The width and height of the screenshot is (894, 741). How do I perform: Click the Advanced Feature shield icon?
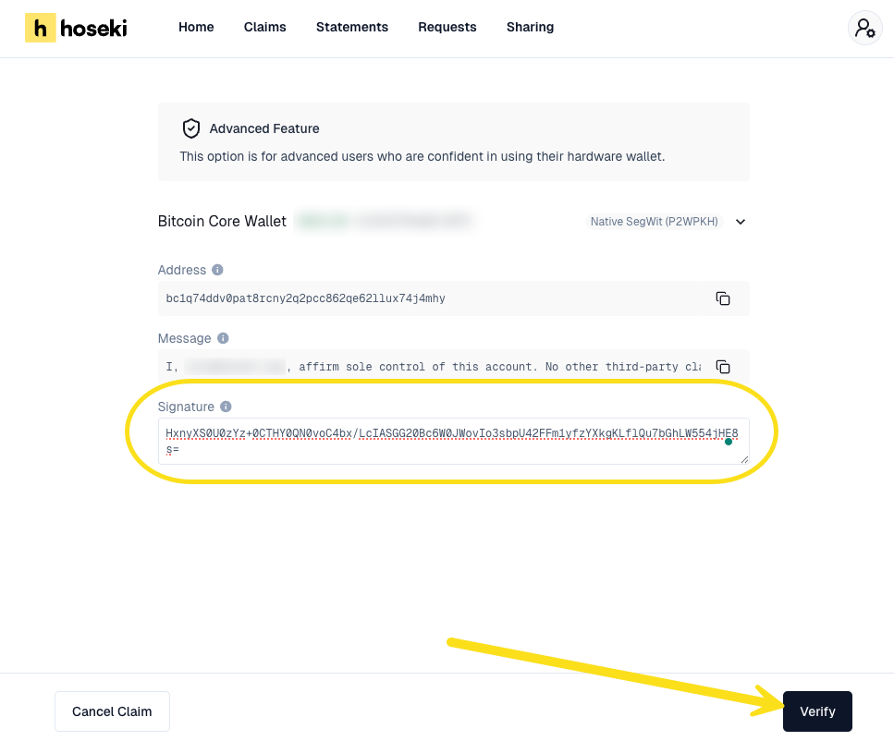click(x=191, y=128)
